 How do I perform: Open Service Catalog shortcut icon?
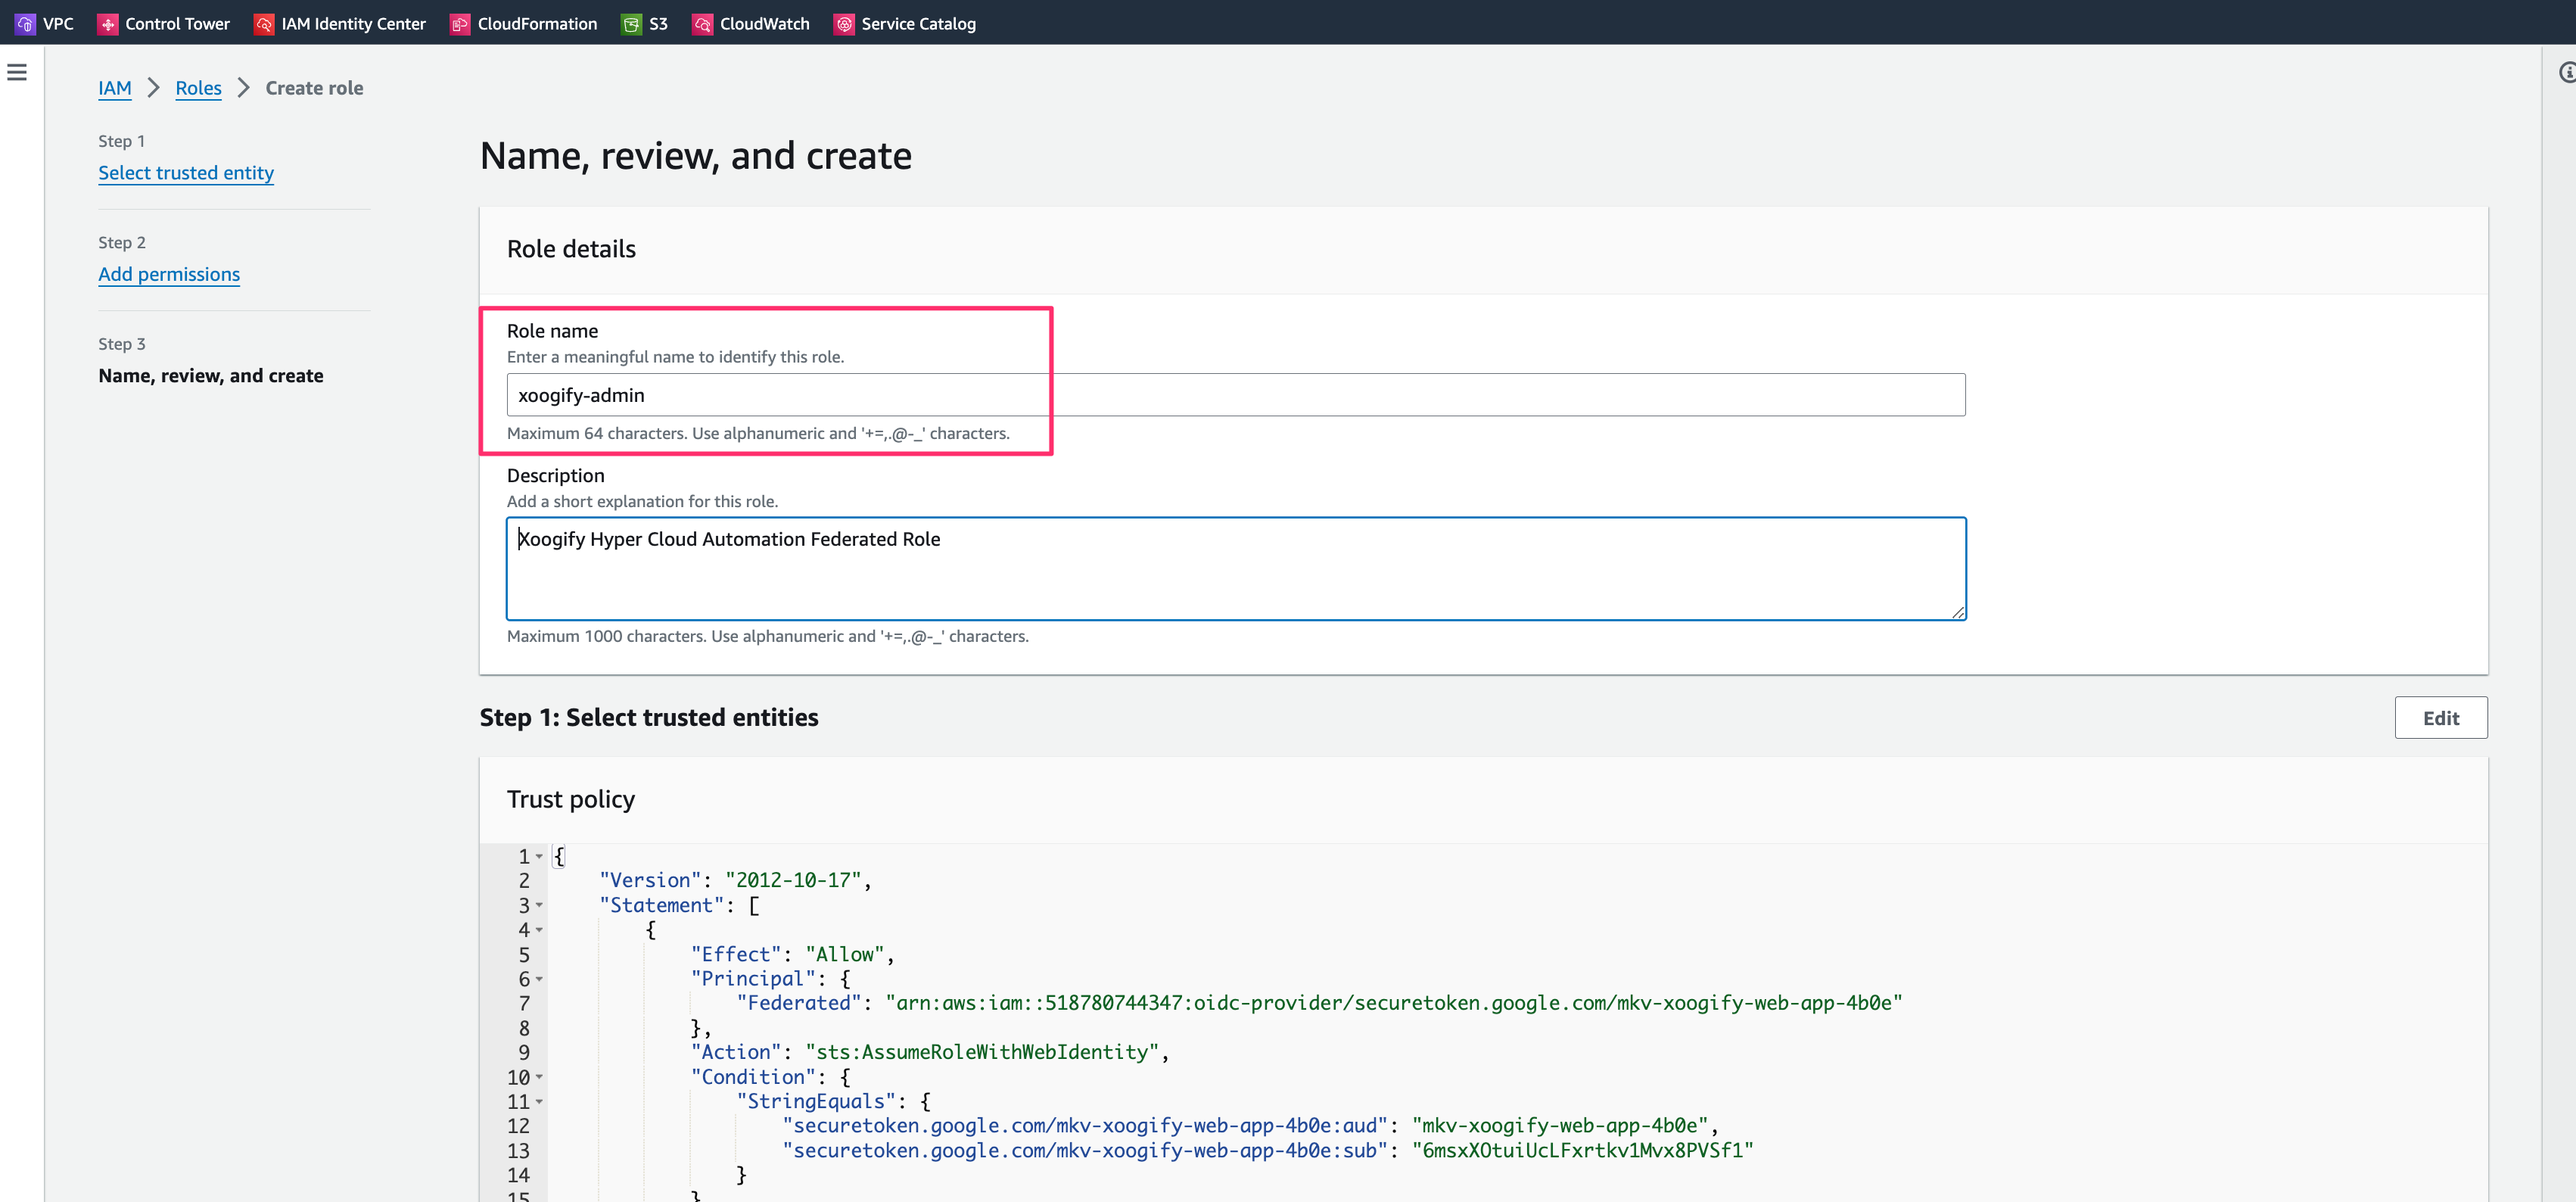pos(845,23)
